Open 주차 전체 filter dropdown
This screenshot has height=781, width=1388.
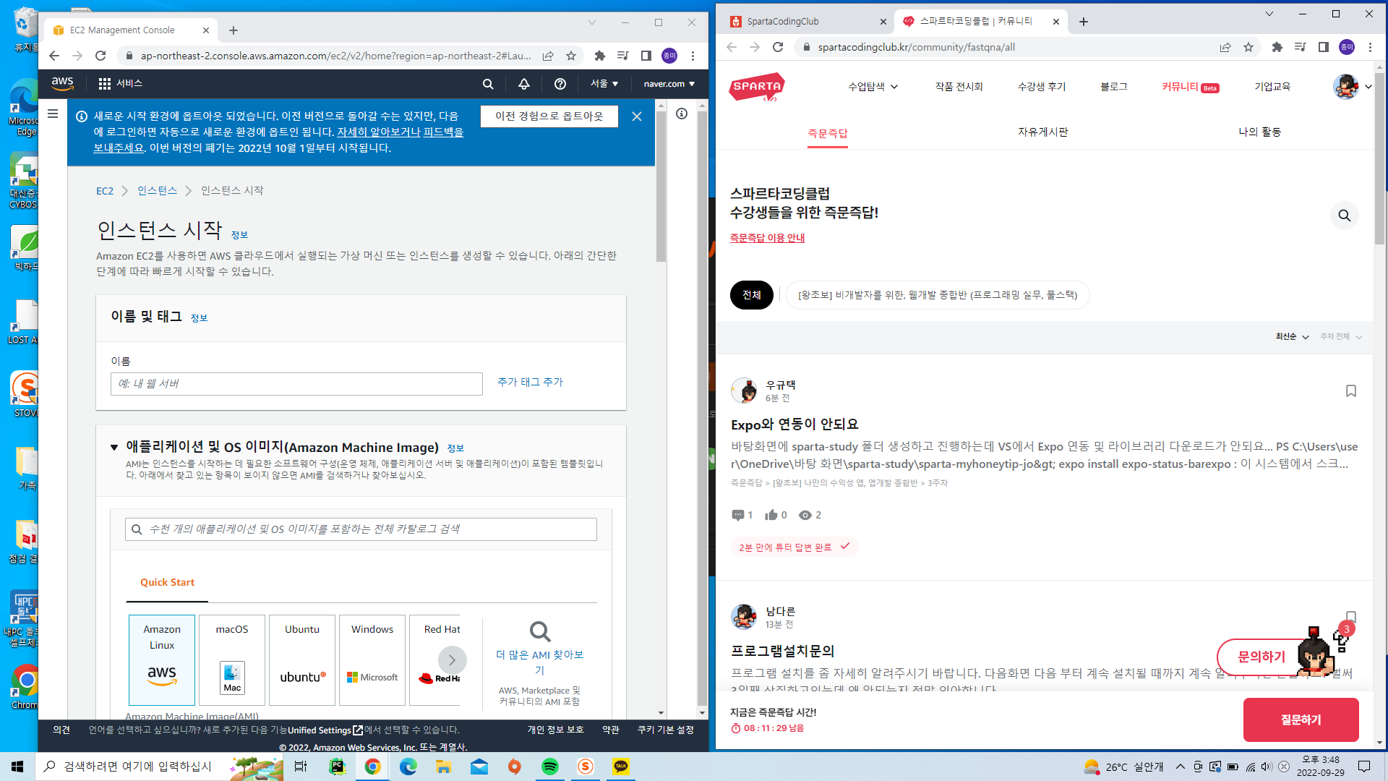[x=1341, y=337]
